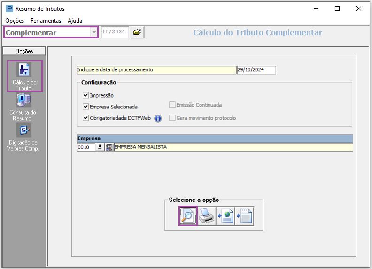The image size is (372, 269).
Task: Click EMPRESA MENSALISTA name field
Action: tap(233, 147)
